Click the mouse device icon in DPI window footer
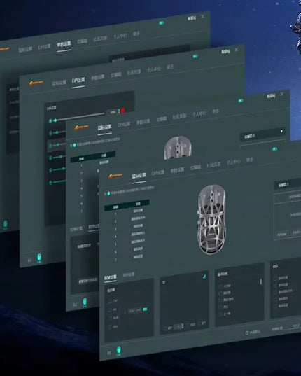301x376 pixels. click(x=39, y=258)
